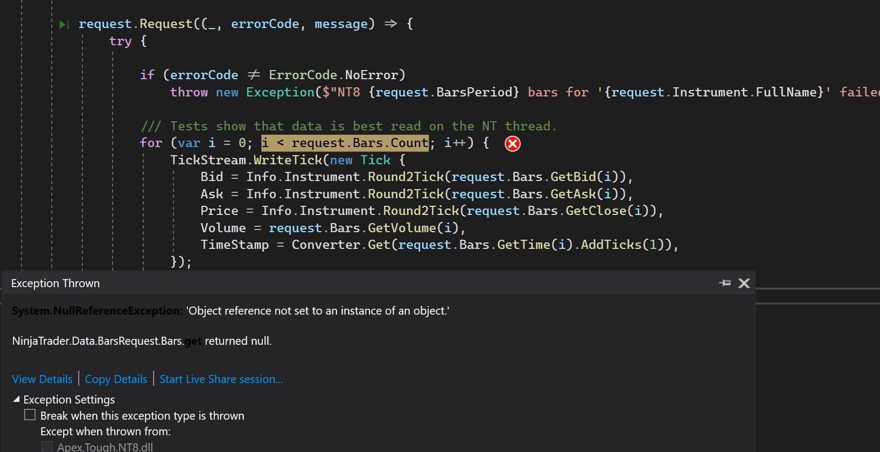Pin the Exception Thrown popup
Image resolution: width=880 pixels, height=452 pixels.
pos(725,283)
